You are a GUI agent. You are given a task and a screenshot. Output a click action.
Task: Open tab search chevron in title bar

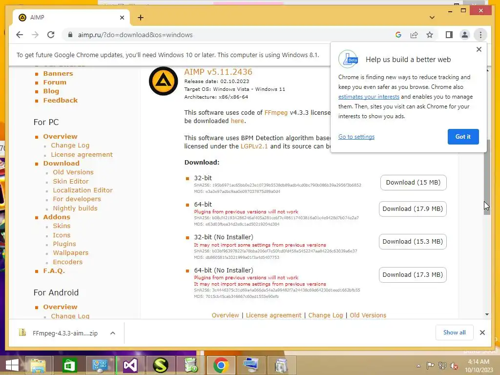pos(432,18)
